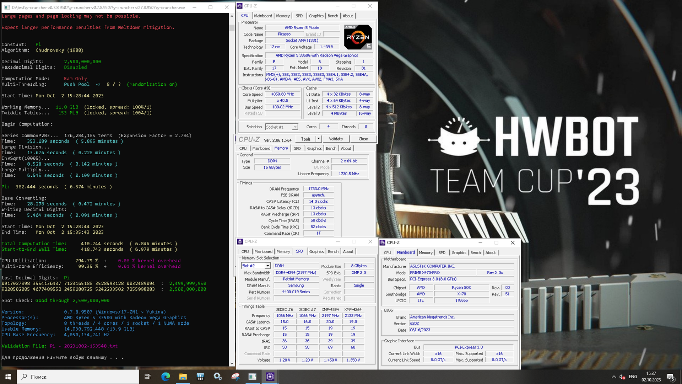The height and width of the screenshot is (384, 682).
Task: Click the muted speaker volume icon
Action: pyautogui.click(x=622, y=377)
